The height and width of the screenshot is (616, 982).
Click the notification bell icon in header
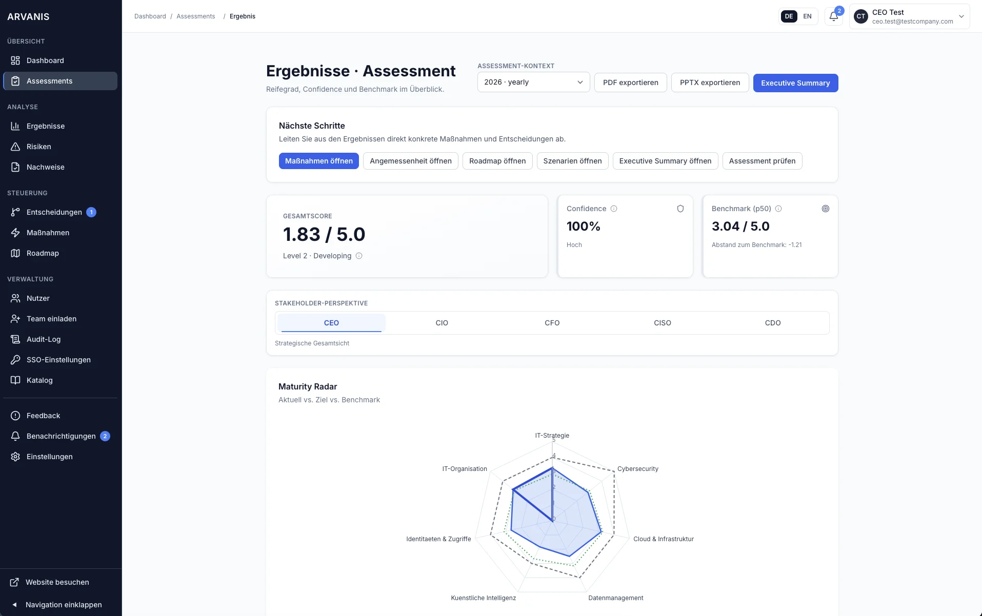pyautogui.click(x=833, y=16)
